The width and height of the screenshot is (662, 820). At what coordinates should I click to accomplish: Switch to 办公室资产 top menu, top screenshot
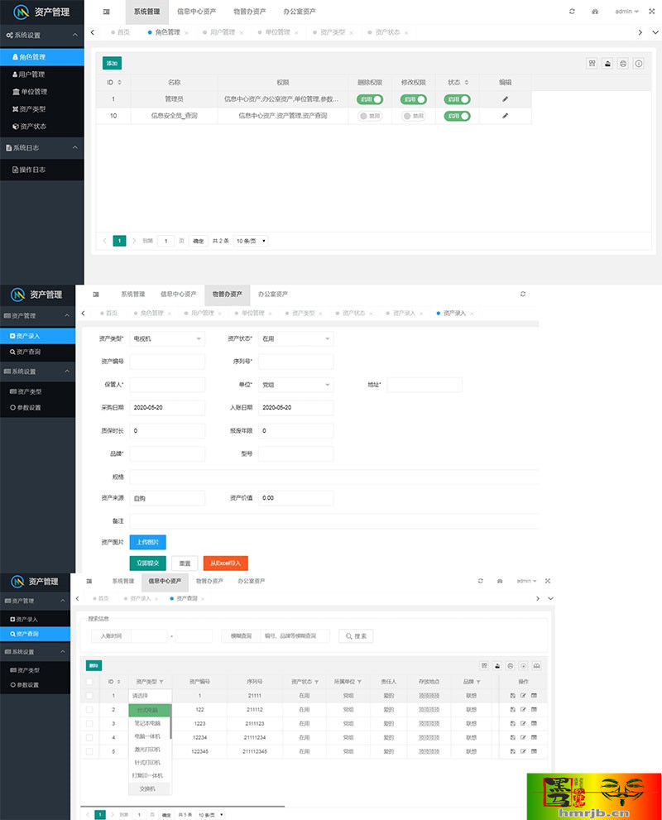click(x=299, y=12)
